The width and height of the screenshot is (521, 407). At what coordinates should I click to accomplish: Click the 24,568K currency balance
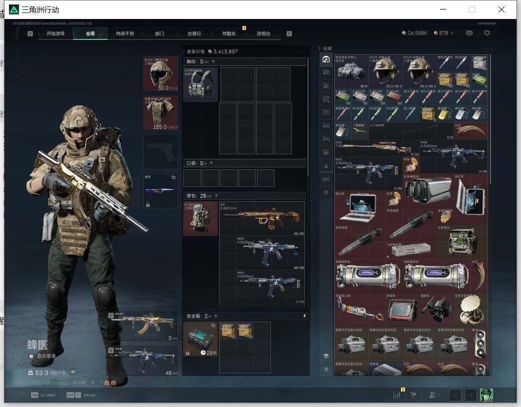(414, 33)
